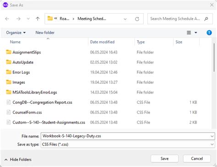Viewport: 217px width, 167px height.
Task: Click the search magnifier icon
Action: coord(206,19)
